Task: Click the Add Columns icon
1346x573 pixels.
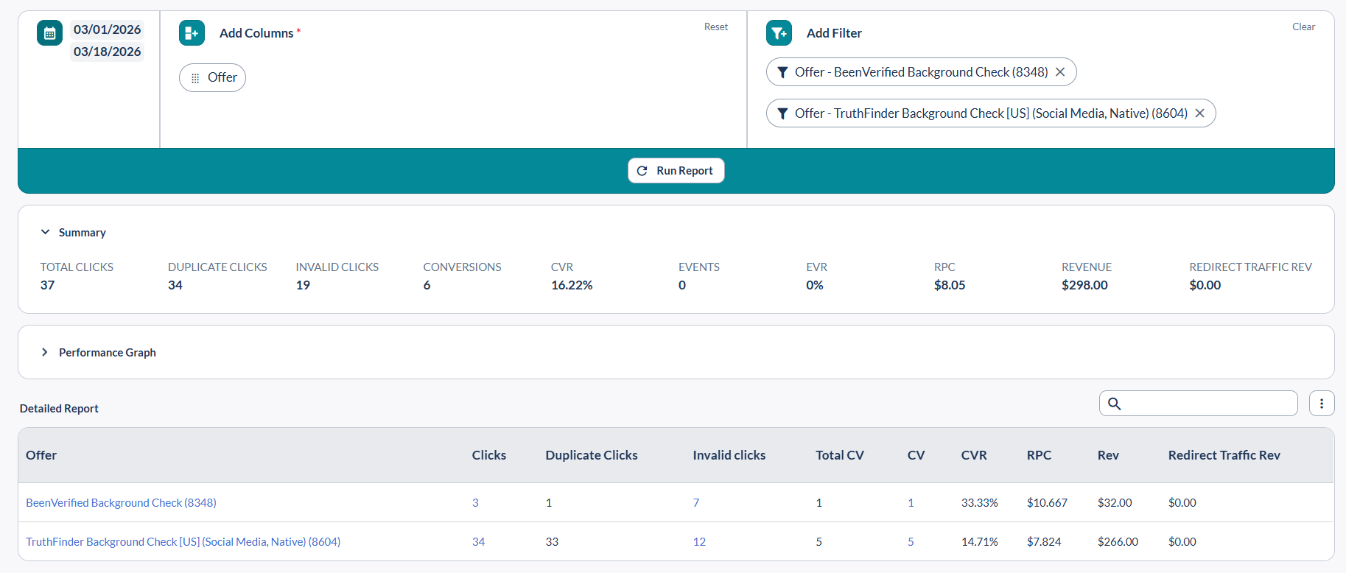Action: [192, 33]
